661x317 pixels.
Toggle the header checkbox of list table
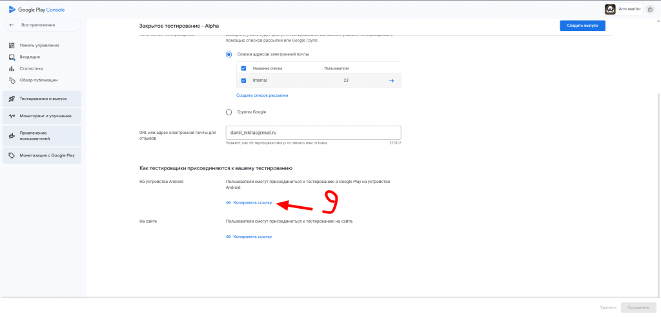tap(243, 68)
